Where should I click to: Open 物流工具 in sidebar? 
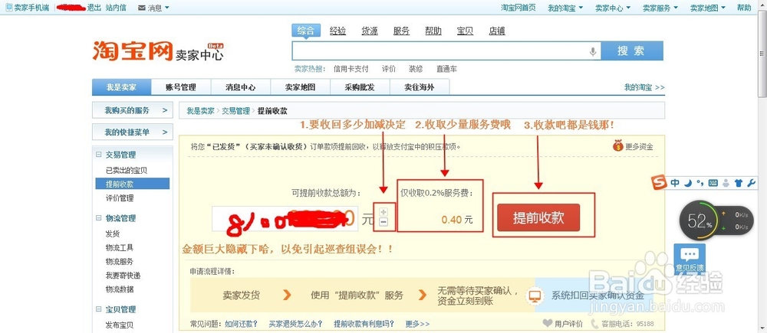pyautogui.click(x=120, y=247)
